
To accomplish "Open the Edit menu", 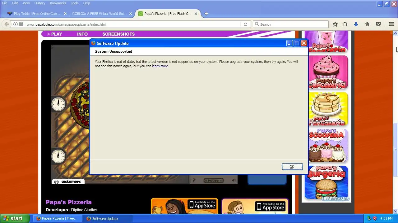I will click(x=15, y=3).
